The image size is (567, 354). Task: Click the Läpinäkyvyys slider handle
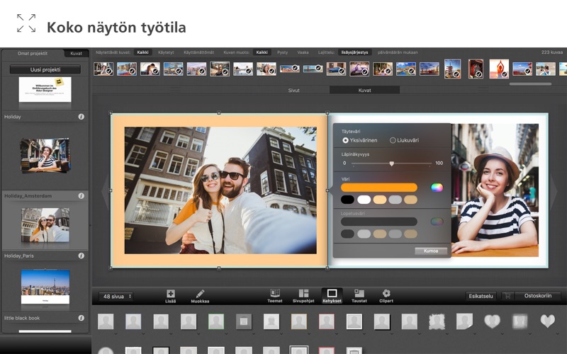pos(392,164)
